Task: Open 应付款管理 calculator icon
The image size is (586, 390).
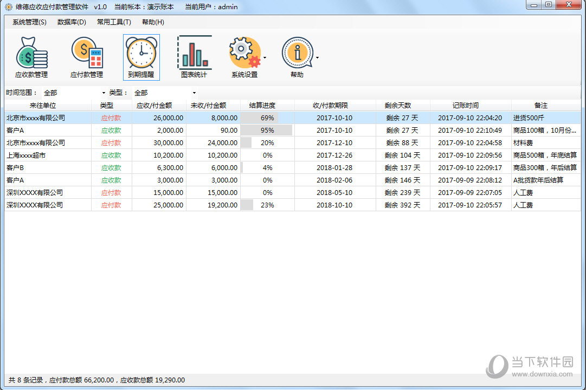Action: [87, 53]
